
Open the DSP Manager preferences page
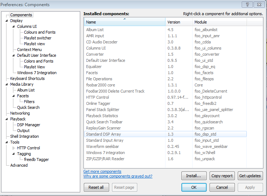[29, 125]
